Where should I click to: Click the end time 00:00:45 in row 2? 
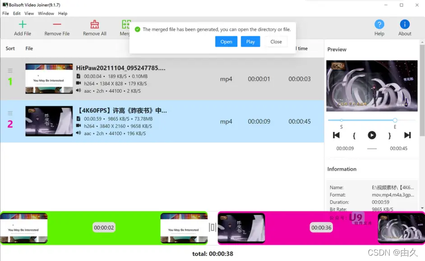coord(300,121)
